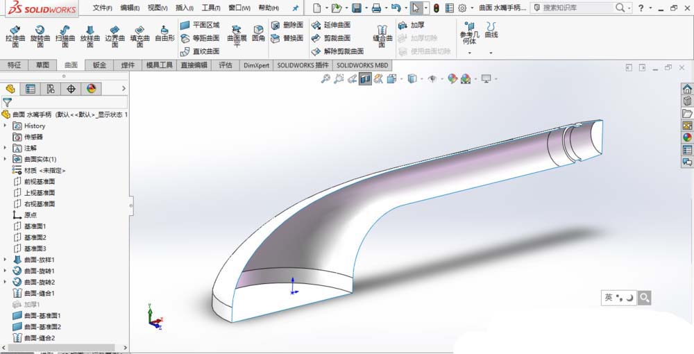Screen dimensions: 694x354
Task: Click the 延伸曲面 extend surface command
Action: point(331,25)
